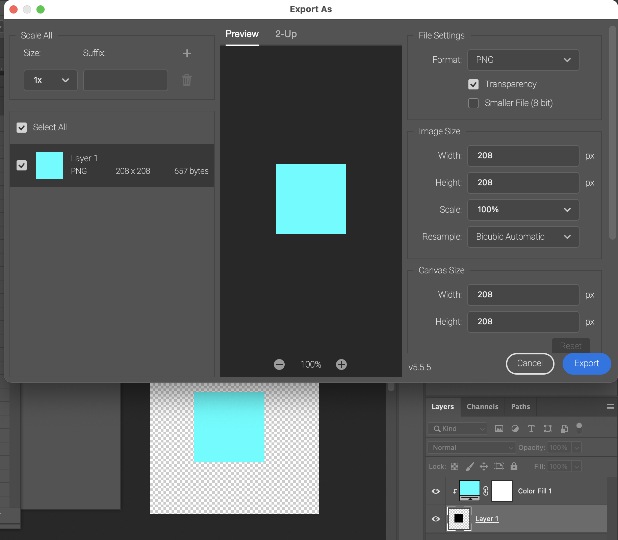The height and width of the screenshot is (540, 618).
Task: Uncheck the Transparency option
Action: [473, 84]
